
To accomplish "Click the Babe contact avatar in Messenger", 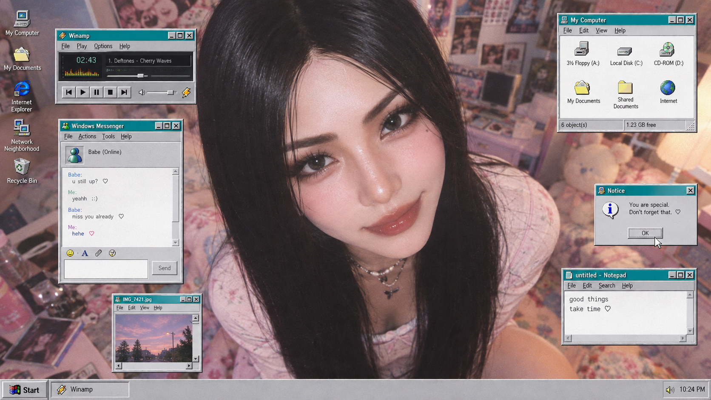I will (74, 155).
